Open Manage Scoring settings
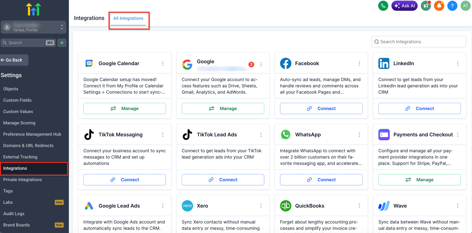The height and width of the screenshot is (233, 472). (x=19, y=123)
